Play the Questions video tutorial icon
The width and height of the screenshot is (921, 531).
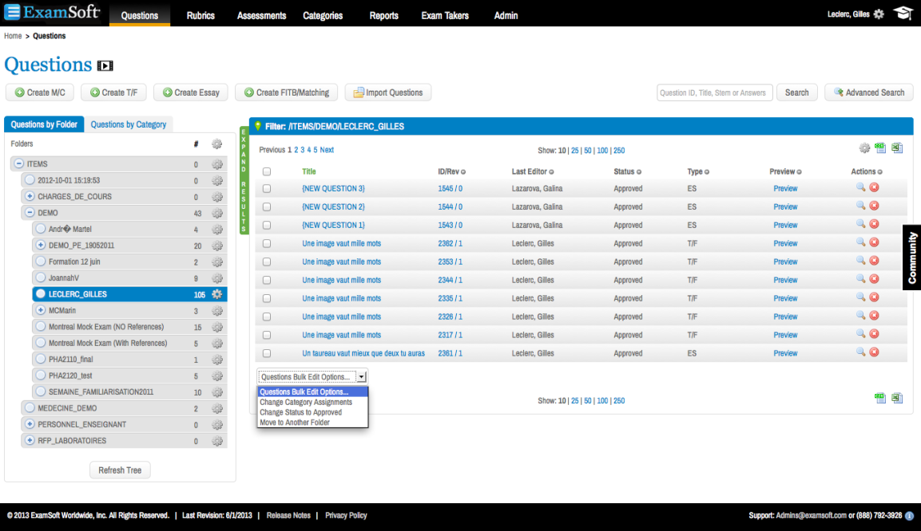105,65
